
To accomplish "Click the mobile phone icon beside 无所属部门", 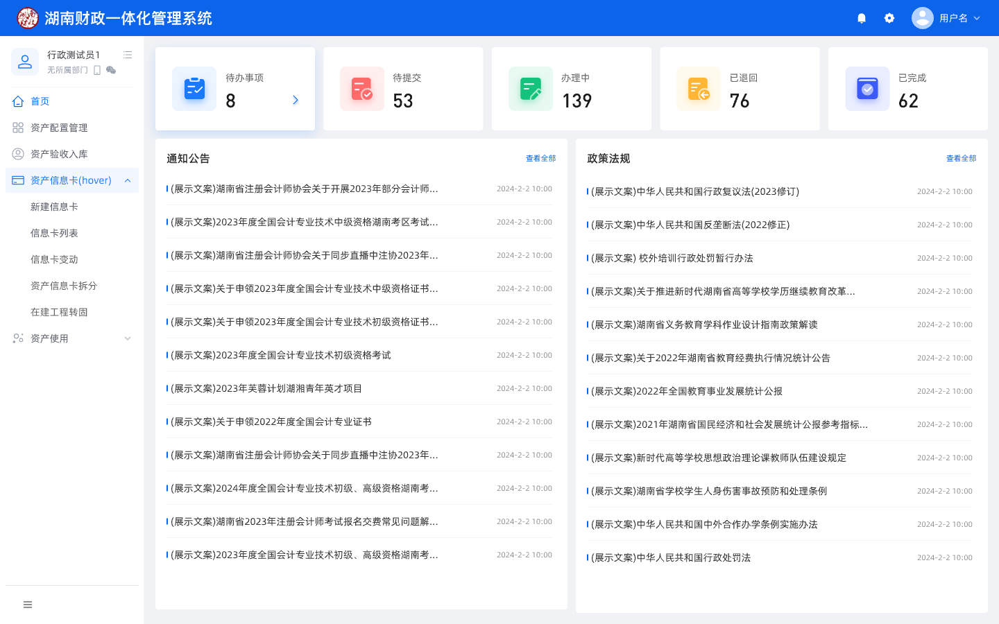I will [97, 70].
